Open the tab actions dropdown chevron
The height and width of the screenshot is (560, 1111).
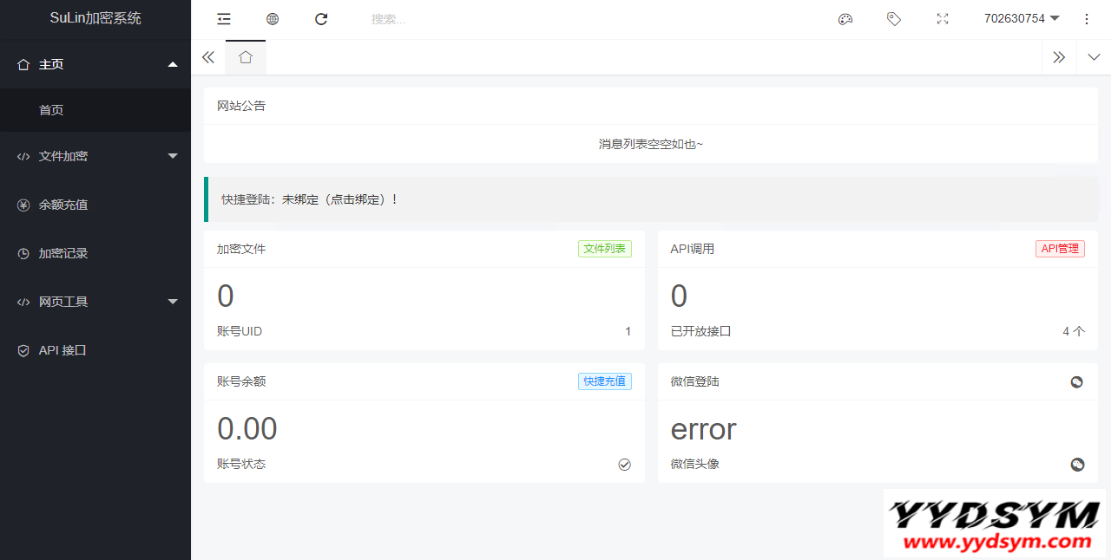[1094, 57]
